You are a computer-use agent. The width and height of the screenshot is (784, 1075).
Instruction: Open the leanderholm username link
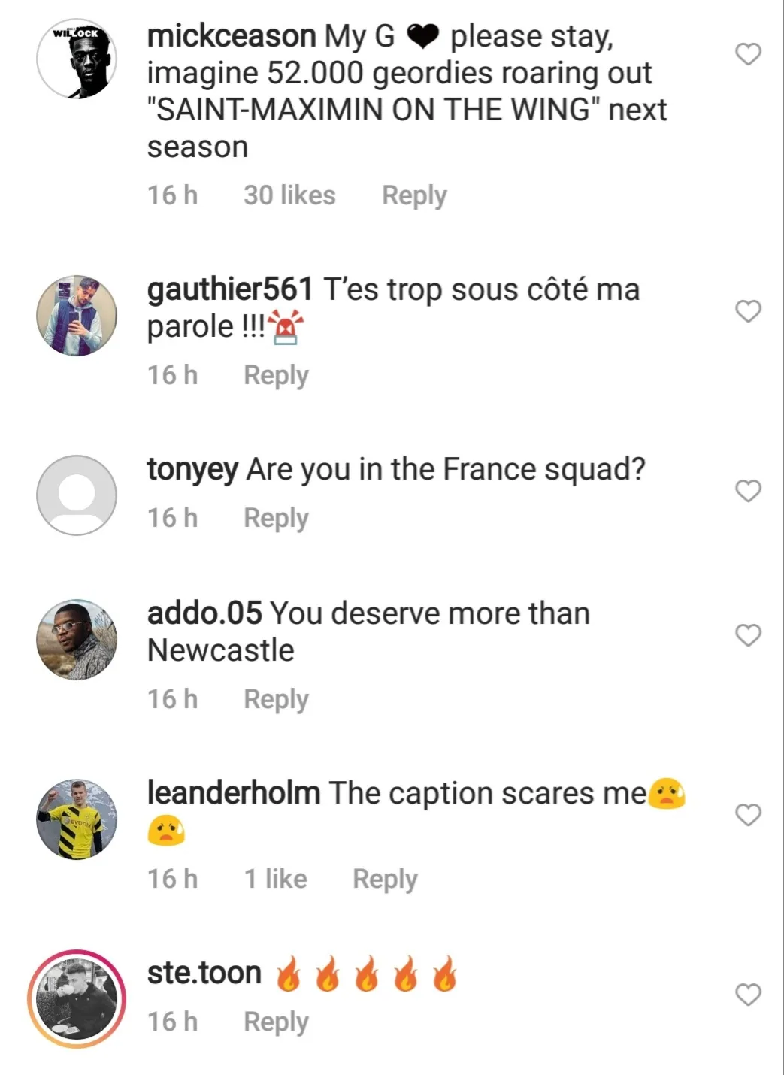point(234,793)
